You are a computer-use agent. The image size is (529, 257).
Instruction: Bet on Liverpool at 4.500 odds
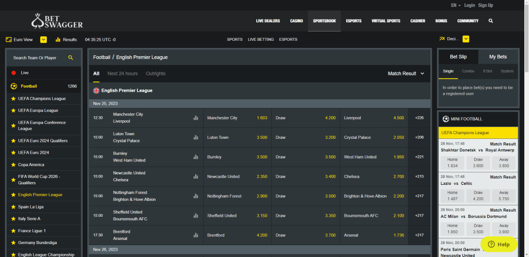tap(375, 118)
